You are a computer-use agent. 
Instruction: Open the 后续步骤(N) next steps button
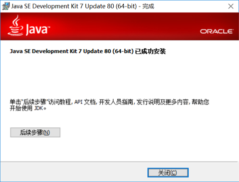[35, 132]
